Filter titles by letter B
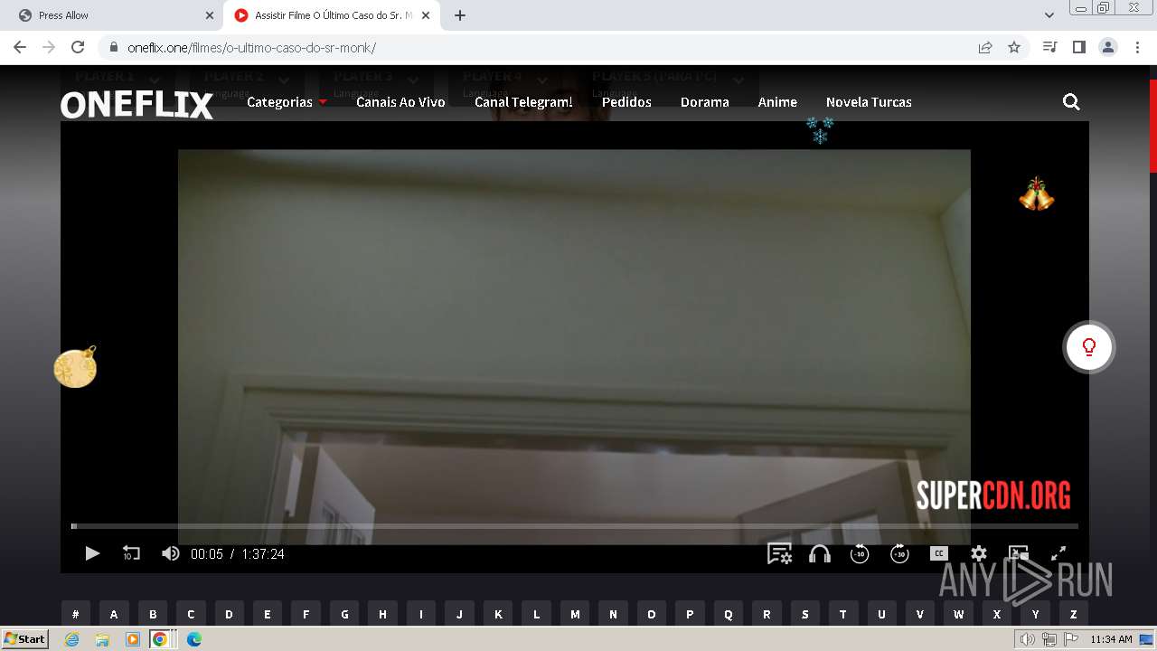Viewport: 1157px width, 651px height. tap(153, 614)
